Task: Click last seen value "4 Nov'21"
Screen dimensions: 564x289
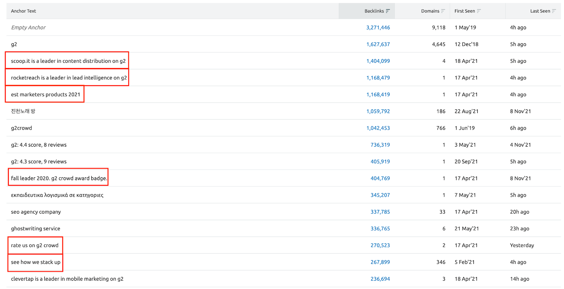Action: point(520,145)
